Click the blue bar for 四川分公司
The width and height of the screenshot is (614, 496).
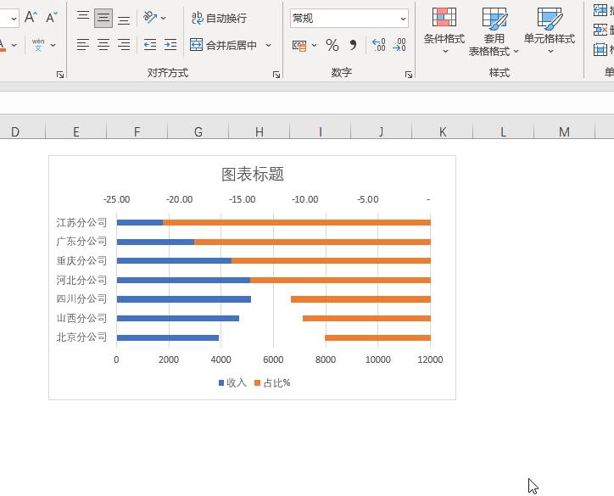[x=184, y=299]
